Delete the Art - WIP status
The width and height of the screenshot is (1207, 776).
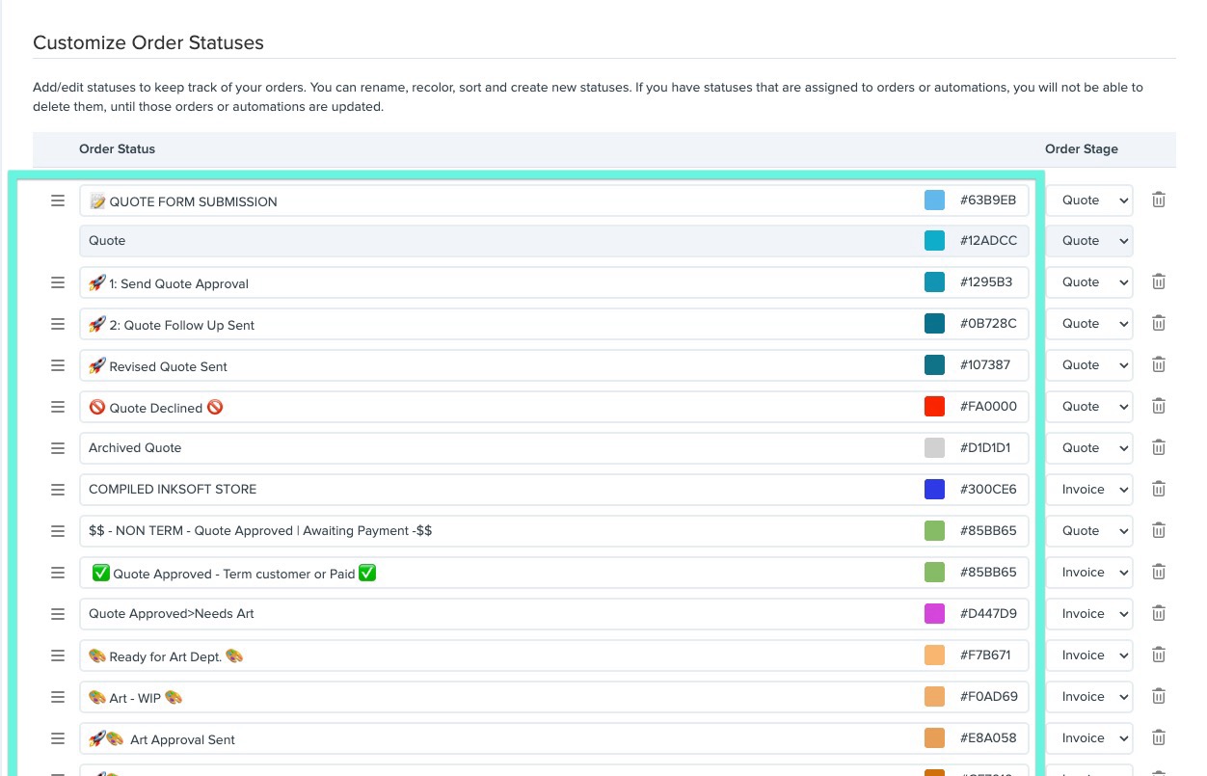click(1159, 696)
